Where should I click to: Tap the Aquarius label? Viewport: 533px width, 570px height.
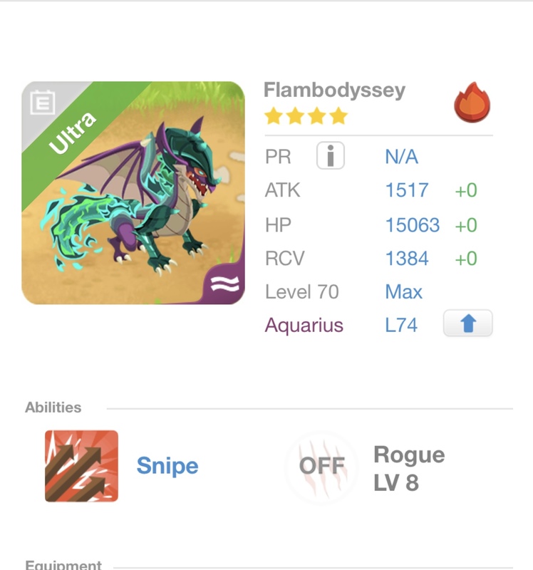point(304,326)
